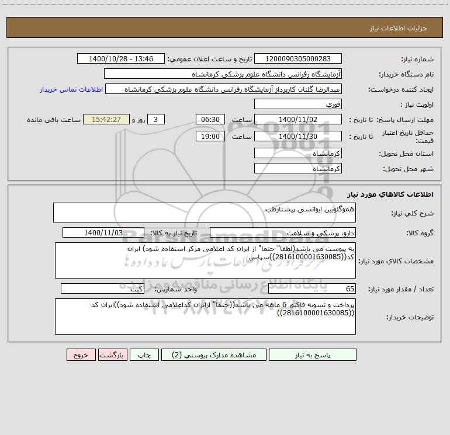Click the گروه کالا label
The image size is (450, 435).
pyautogui.click(x=420, y=233)
